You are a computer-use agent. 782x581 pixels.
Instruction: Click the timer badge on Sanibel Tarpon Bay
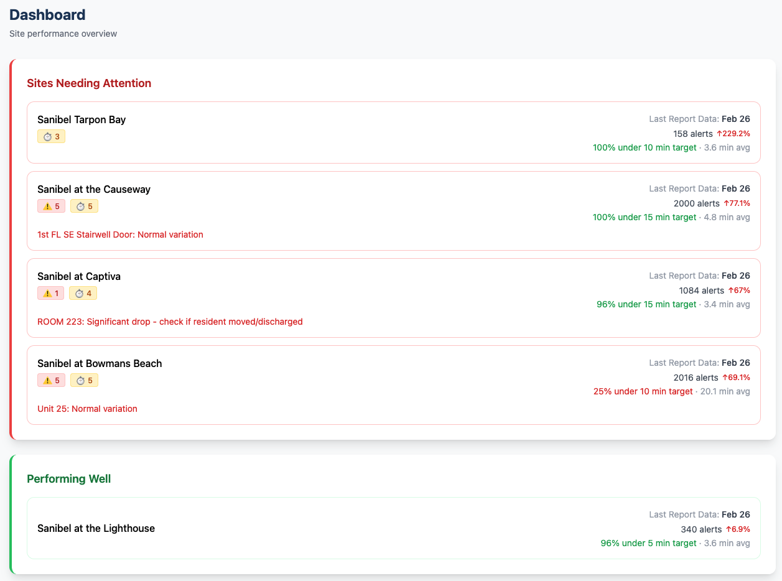[51, 136]
